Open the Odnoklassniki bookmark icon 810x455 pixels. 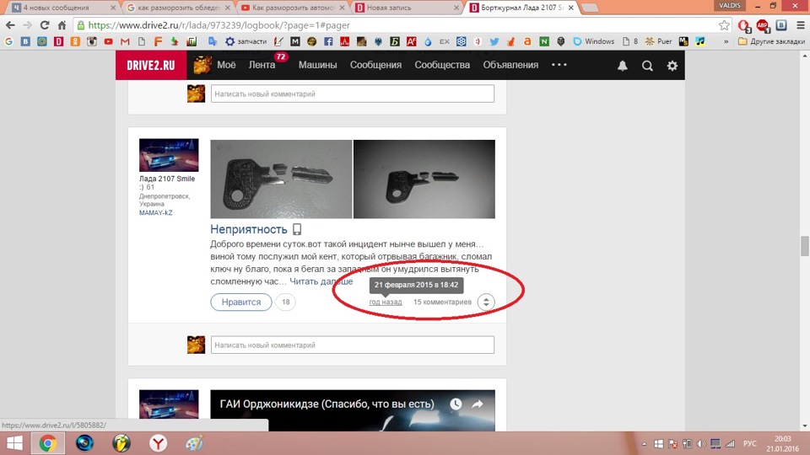pyautogui.click(x=75, y=41)
